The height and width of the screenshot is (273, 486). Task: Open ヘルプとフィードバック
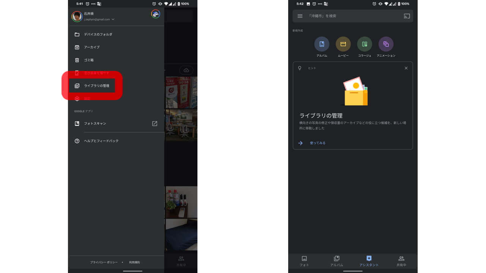click(x=101, y=141)
